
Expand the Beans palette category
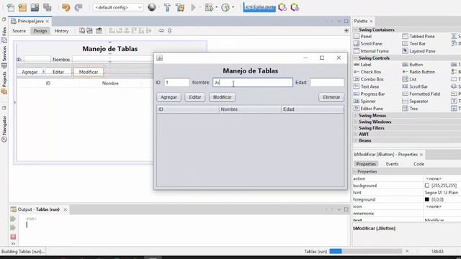(x=355, y=141)
